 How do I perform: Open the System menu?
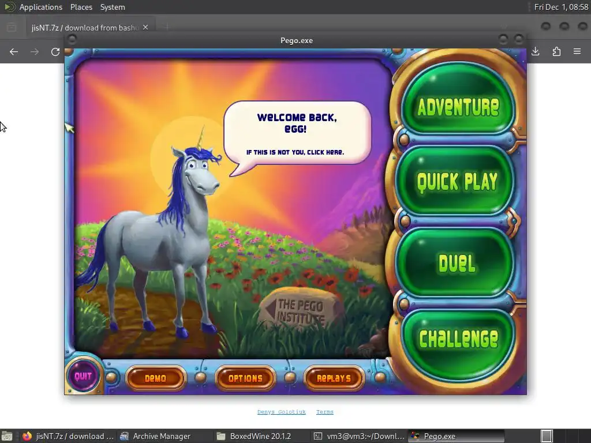(113, 7)
